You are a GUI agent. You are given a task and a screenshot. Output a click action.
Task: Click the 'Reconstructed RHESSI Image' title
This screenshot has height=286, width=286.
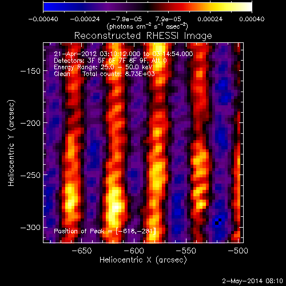(143, 35)
